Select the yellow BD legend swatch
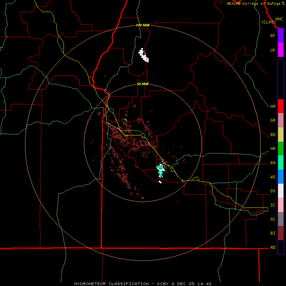The height and width of the screenshot is (286, 286). [x=281, y=134]
